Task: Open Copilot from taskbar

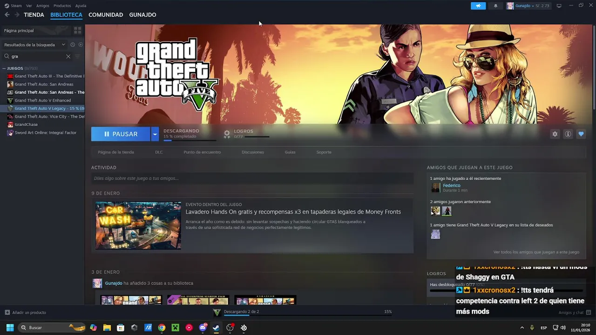Action: 93,328
